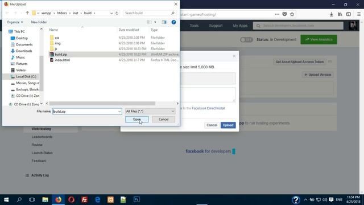
Task: Open My Apps menu
Action: click(x=240, y=26)
